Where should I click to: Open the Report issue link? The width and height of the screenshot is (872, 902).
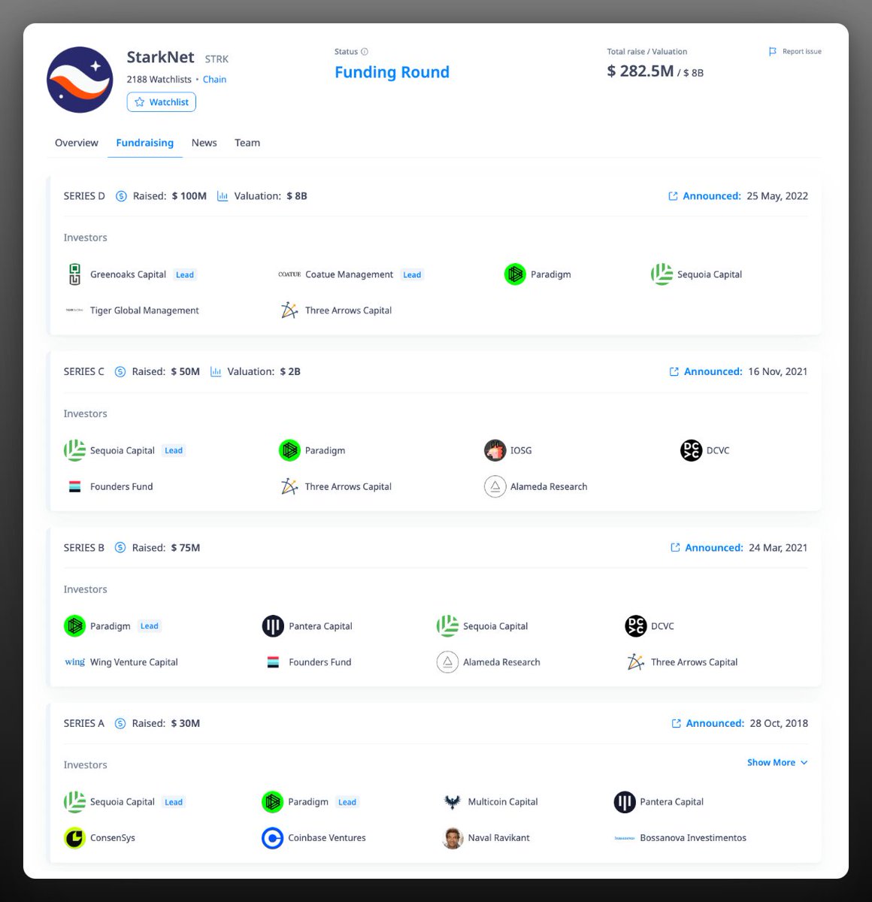(801, 52)
